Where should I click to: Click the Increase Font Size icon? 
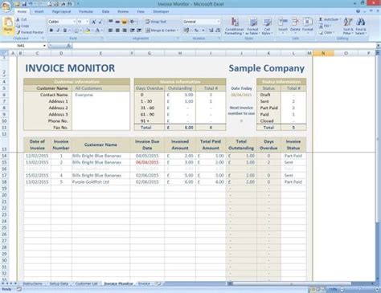click(x=93, y=22)
